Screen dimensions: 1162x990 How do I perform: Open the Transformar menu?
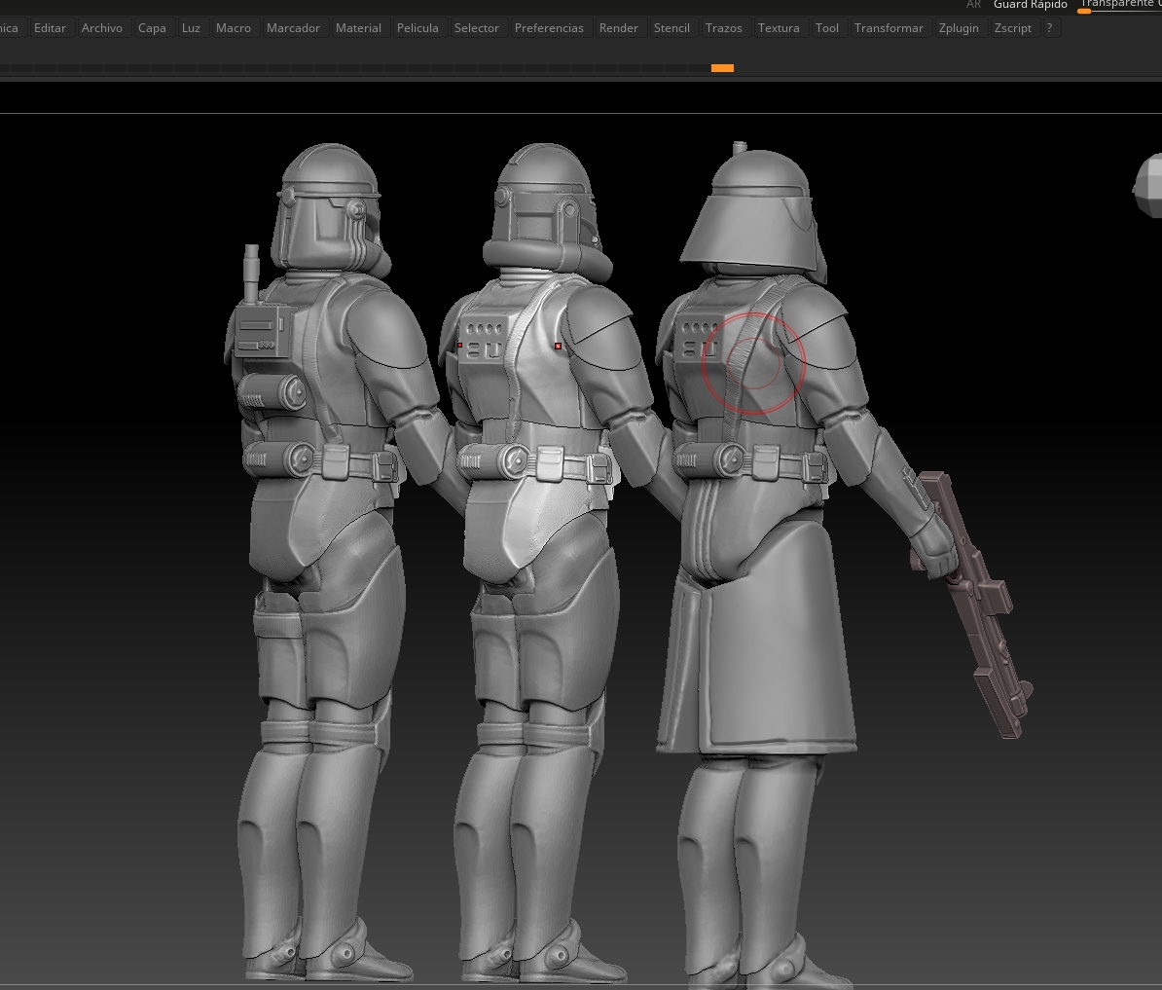(x=889, y=28)
